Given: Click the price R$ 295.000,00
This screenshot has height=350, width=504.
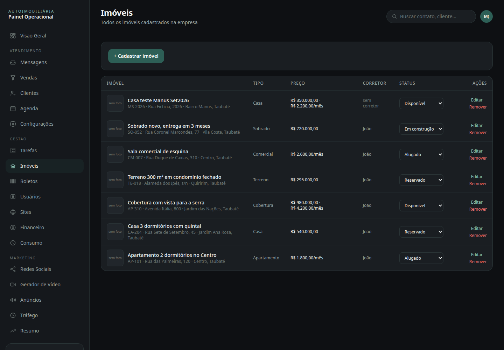Looking at the screenshot, I should click(304, 180).
